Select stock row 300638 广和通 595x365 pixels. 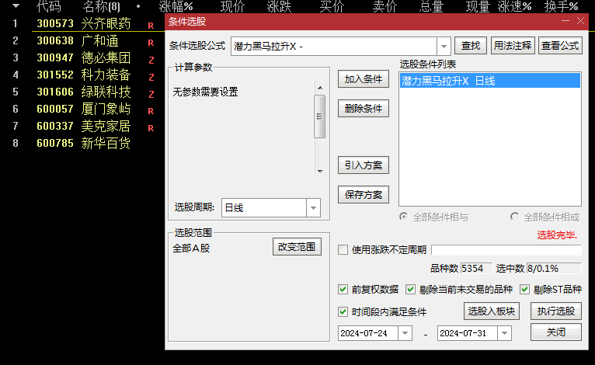(x=83, y=40)
